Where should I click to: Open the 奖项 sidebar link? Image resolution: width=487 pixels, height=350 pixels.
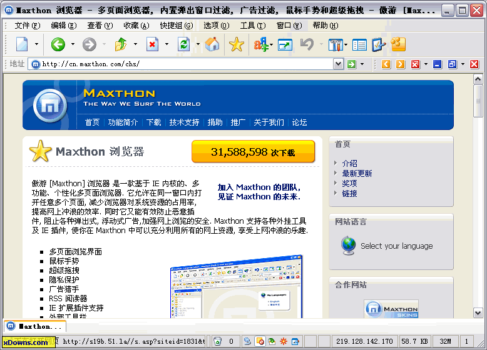click(350, 184)
